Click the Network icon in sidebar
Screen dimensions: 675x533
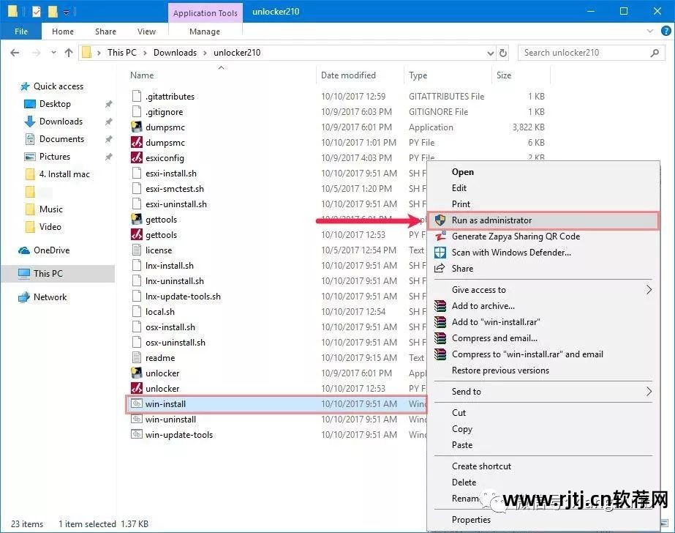[x=23, y=297]
